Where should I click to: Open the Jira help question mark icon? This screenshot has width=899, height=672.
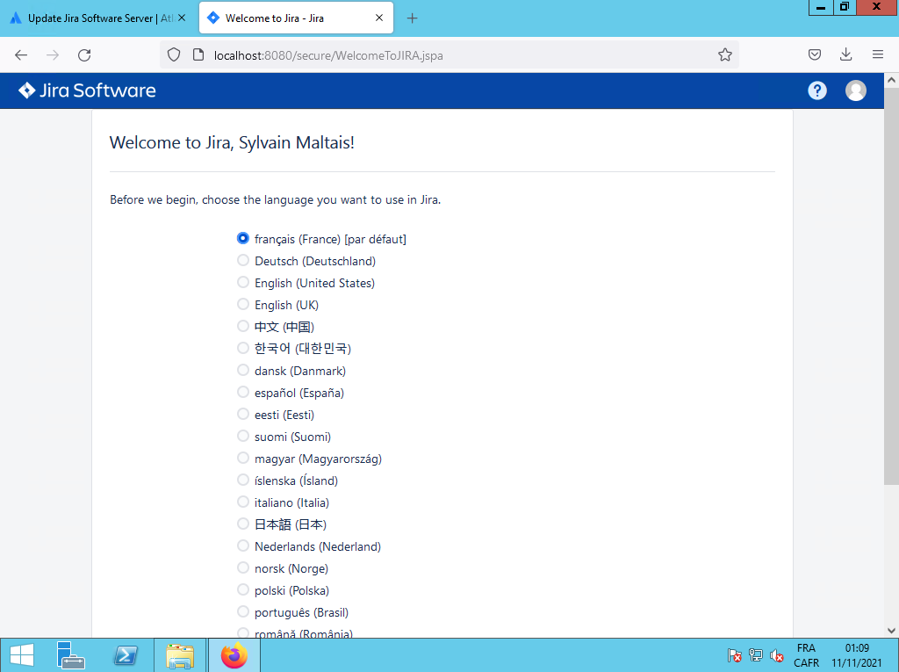point(817,90)
